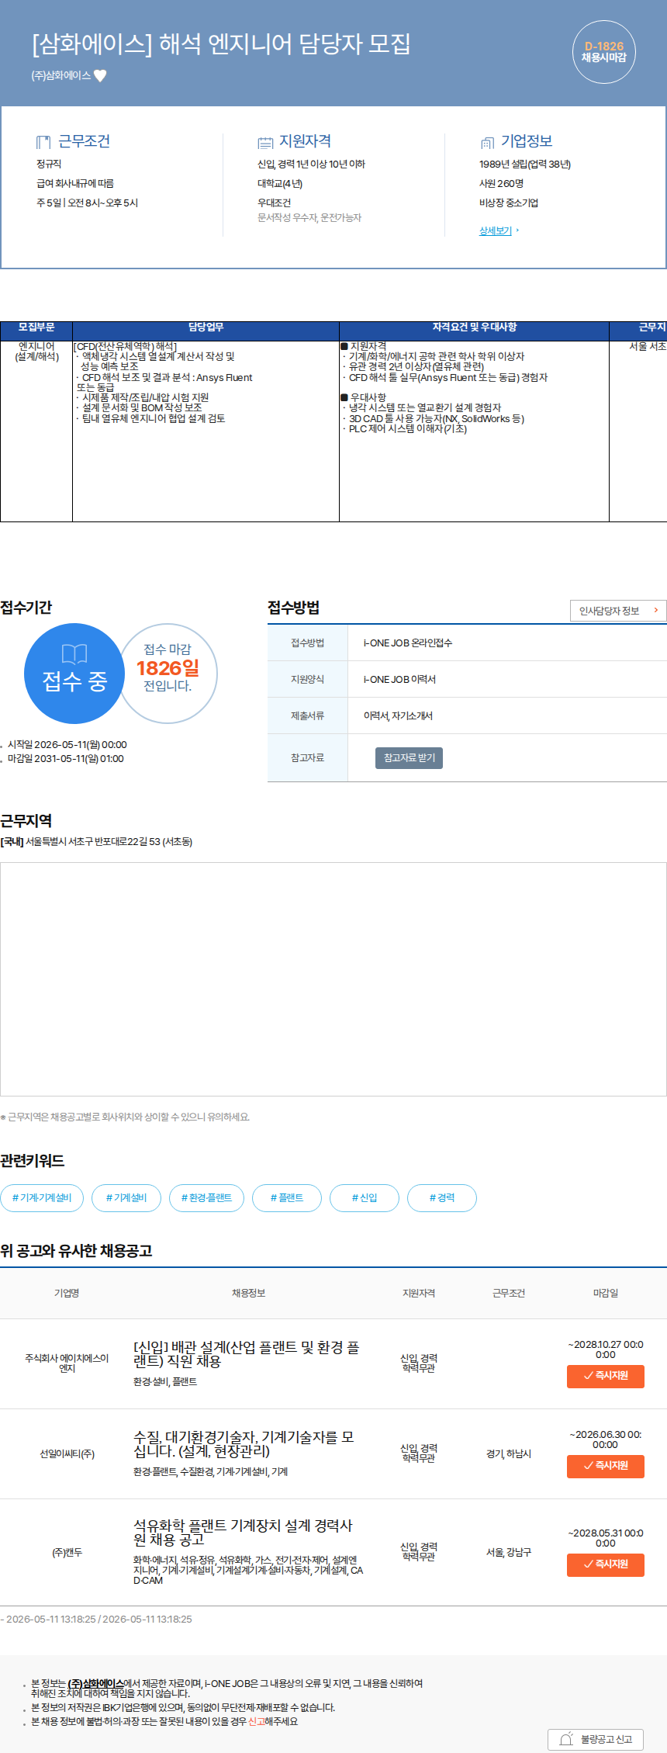The image size is (667, 1753).
Task: Click the 서울, 강남구 location cell
Action: [509, 1552]
